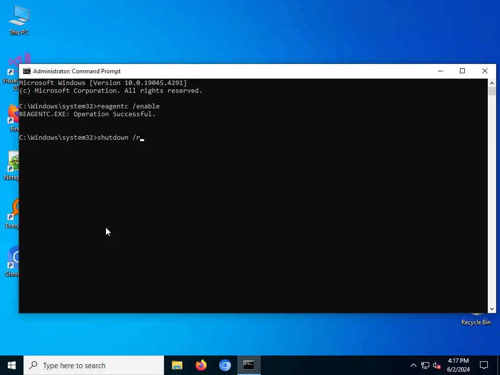Click the console scrollbar down arrow
The image size is (500, 375).
click(x=492, y=309)
